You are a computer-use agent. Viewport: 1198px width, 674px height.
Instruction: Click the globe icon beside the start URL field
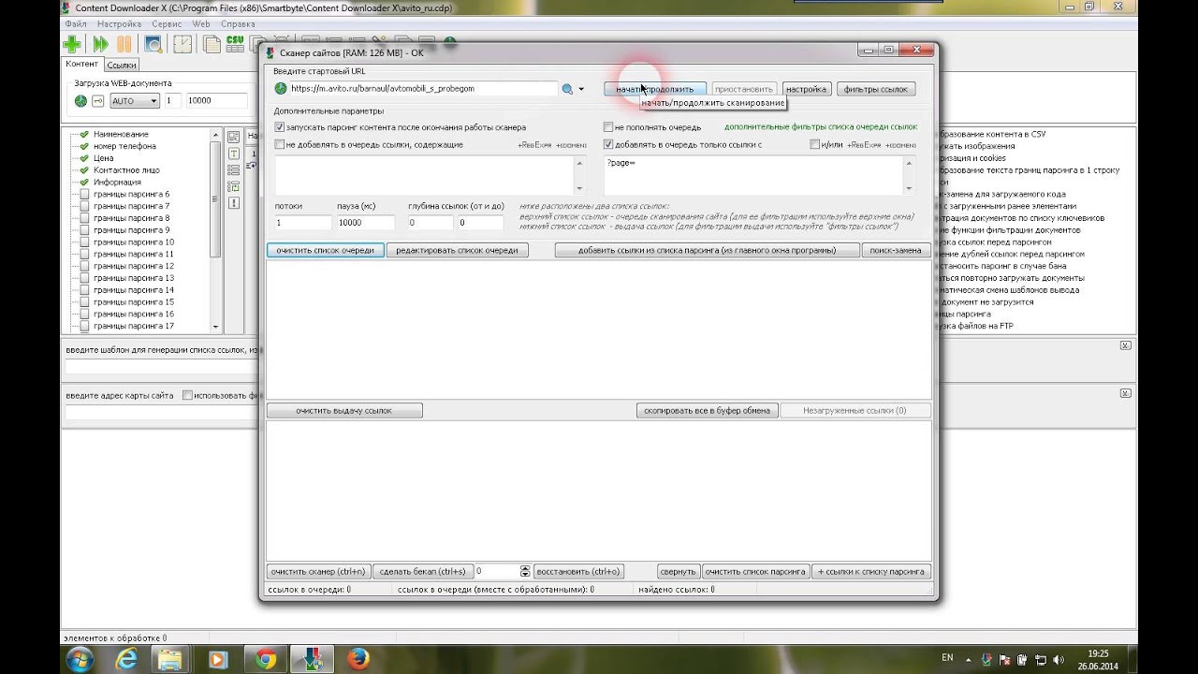(x=281, y=89)
